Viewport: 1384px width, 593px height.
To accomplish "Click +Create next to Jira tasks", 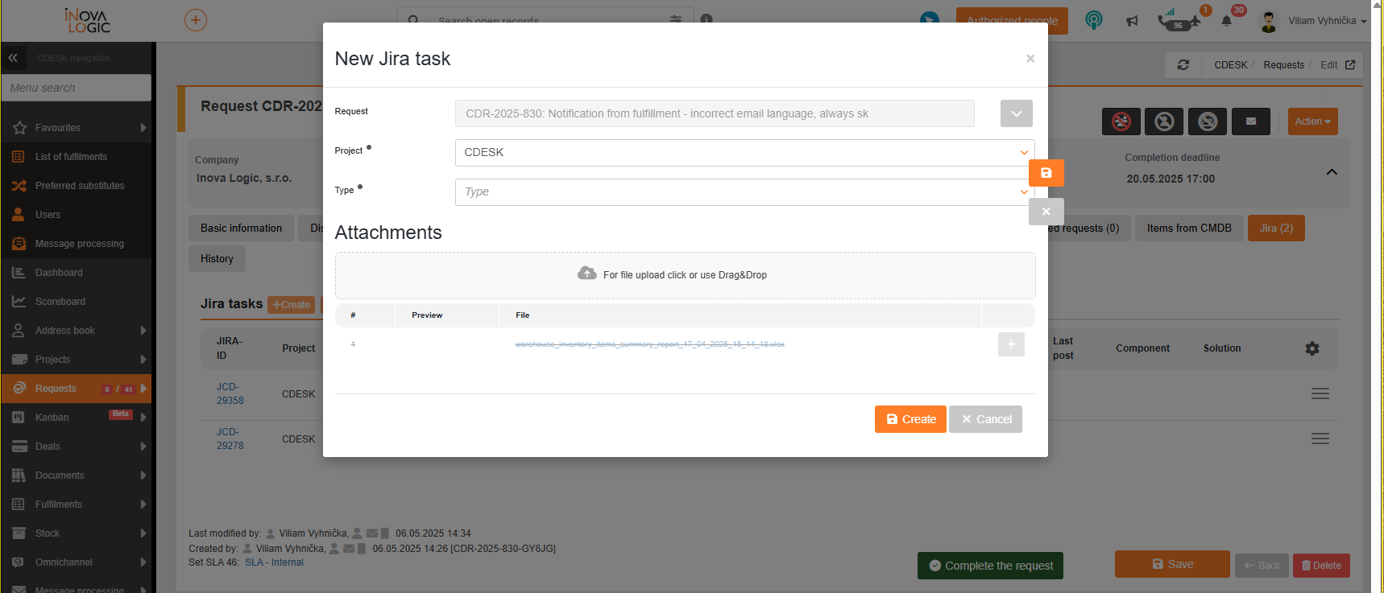I will pos(292,305).
